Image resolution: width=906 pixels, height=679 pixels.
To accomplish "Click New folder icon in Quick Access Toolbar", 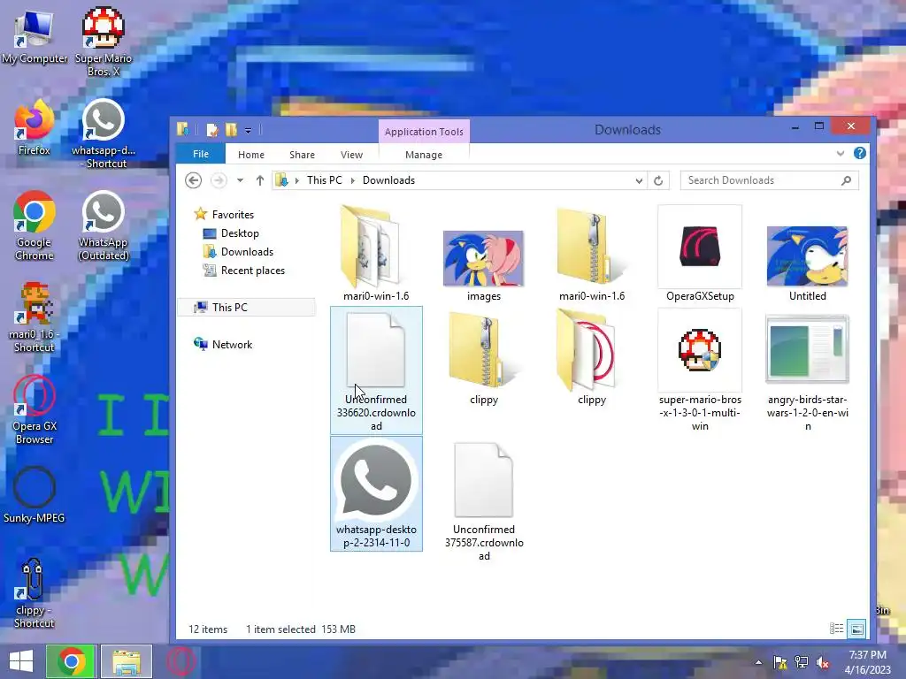I will coord(231,130).
